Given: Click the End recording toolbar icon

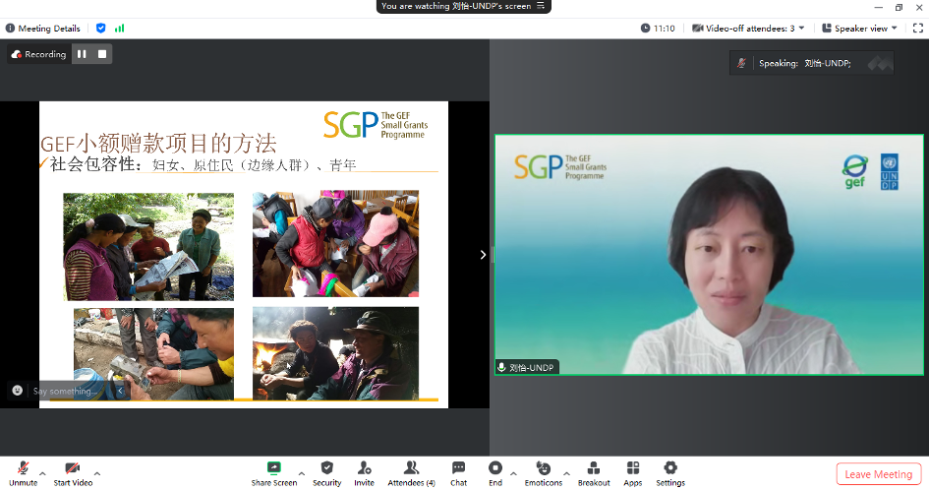Looking at the screenshot, I should [495, 472].
